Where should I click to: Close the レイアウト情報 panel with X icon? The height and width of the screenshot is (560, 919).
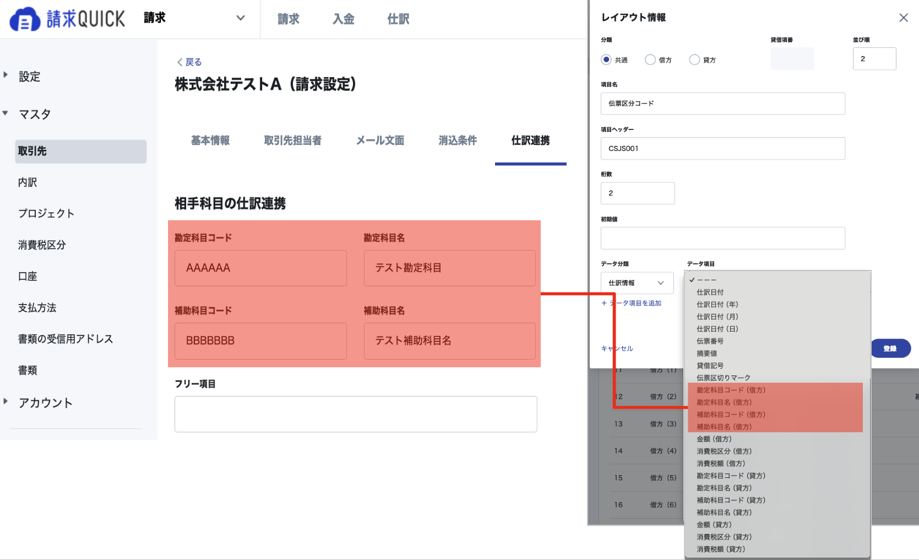pos(904,18)
